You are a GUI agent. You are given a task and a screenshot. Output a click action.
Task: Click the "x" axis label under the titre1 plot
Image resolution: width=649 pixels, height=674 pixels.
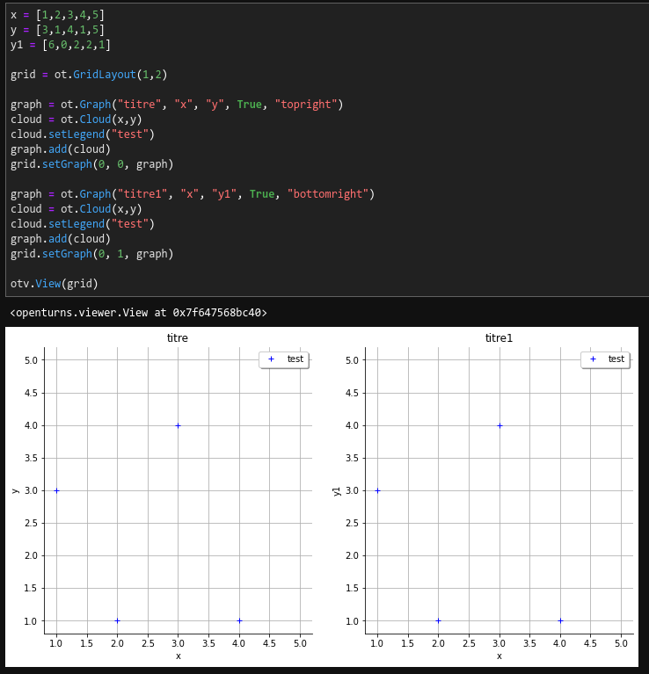click(x=500, y=656)
